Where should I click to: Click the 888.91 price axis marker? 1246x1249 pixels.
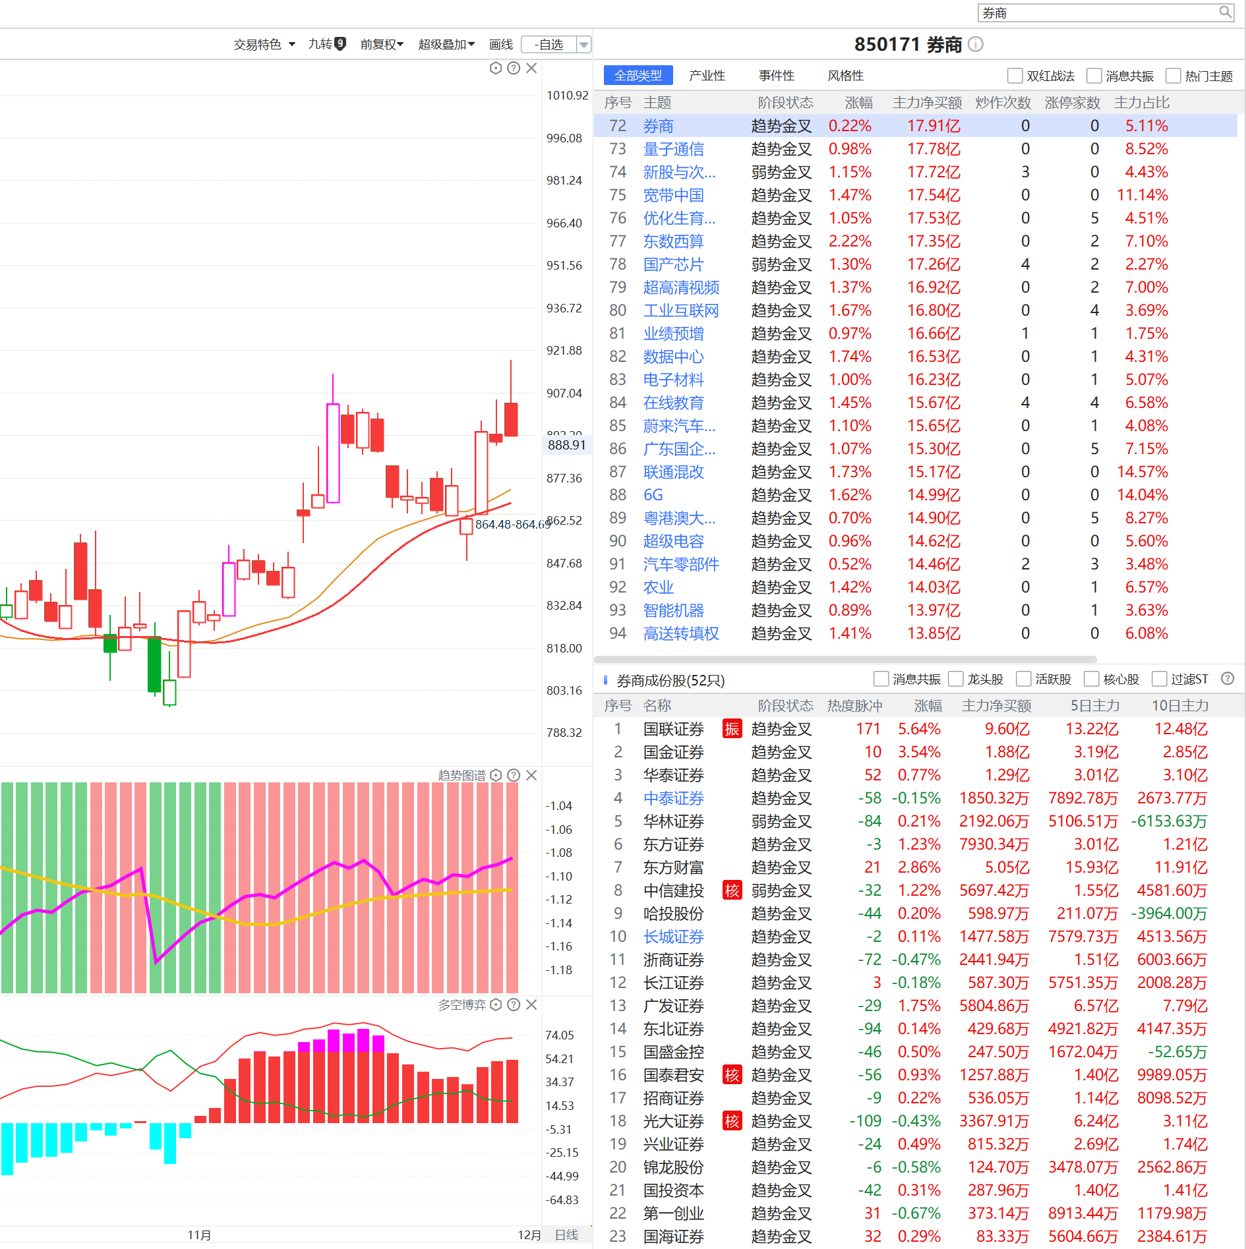coord(566,445)
